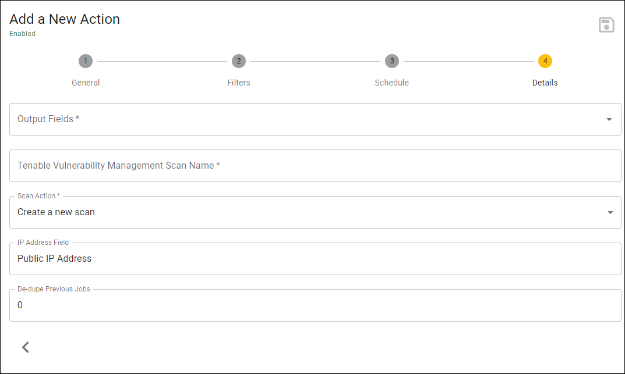Select the yellow step 4 circle
The image size is (625, 374).
point(545,61)
